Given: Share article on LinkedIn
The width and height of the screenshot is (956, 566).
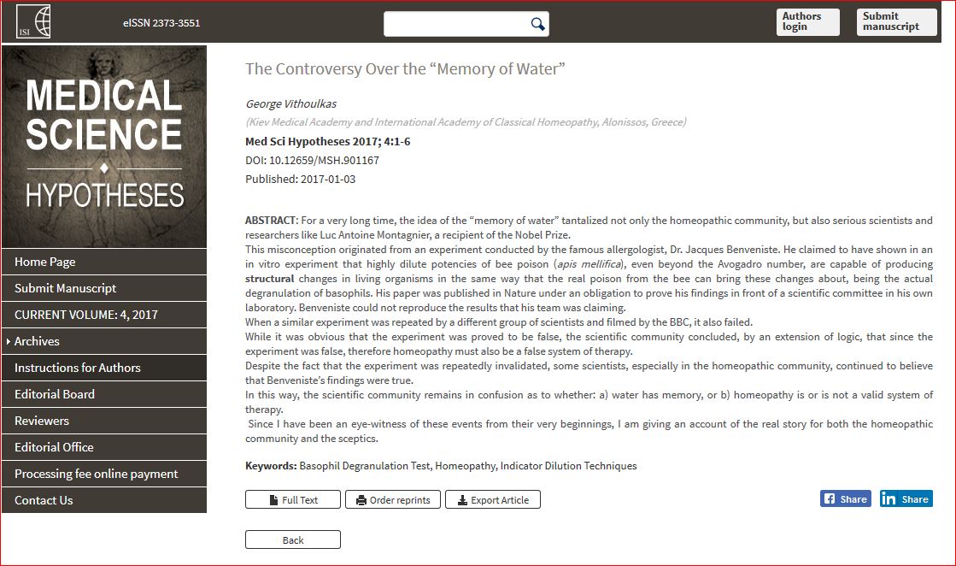Looking at the screenshot, I should tap(906, 499).
